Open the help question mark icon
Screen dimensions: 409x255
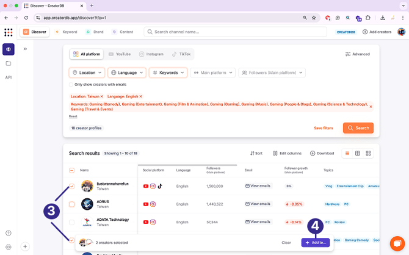point(9,233)
